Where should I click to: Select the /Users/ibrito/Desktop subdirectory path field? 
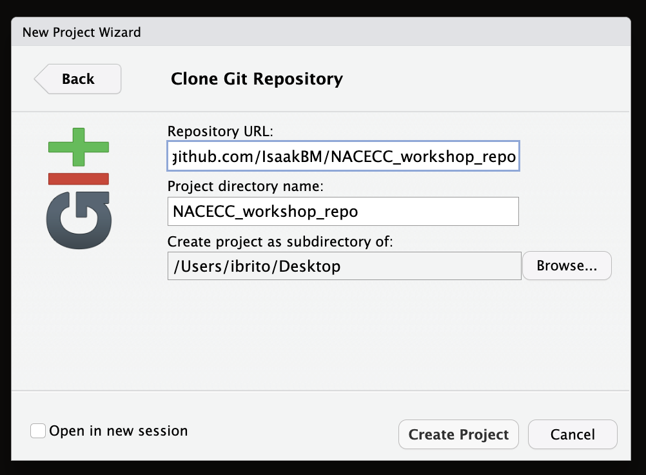344,266
